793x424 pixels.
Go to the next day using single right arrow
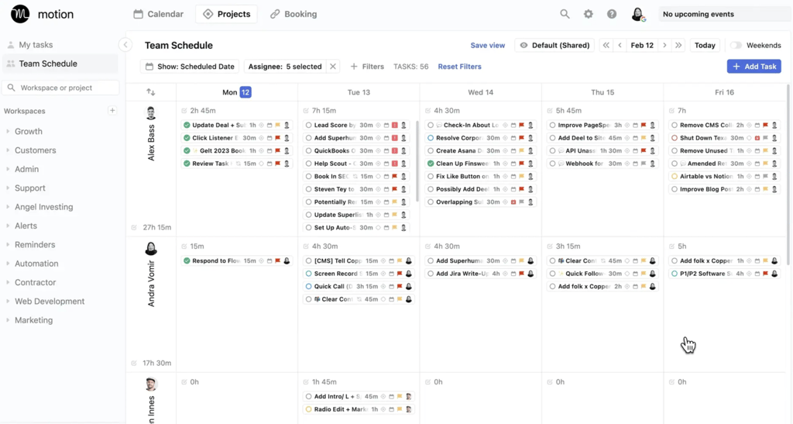pyautogui.click(x=664, y=45)
